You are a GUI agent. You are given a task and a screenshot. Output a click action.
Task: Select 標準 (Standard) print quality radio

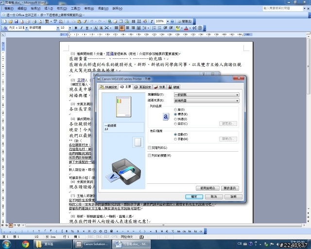click(x=175, y=114)
